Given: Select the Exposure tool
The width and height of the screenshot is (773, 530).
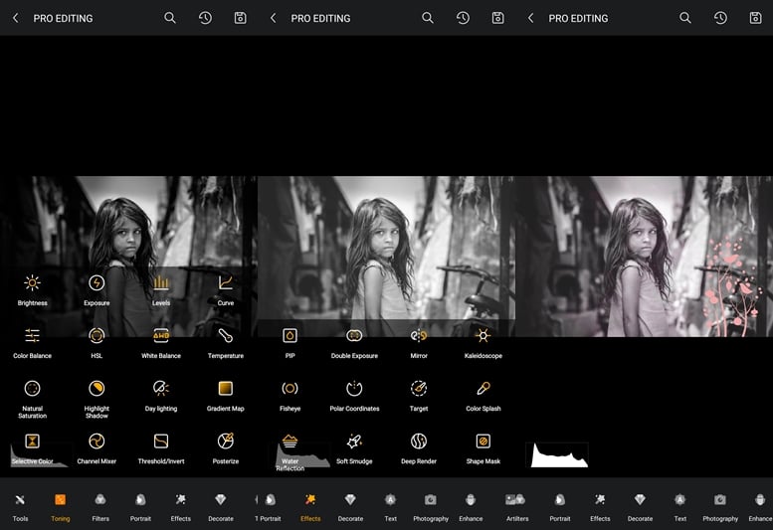Looking at the screenshot, I should [97, 284].
